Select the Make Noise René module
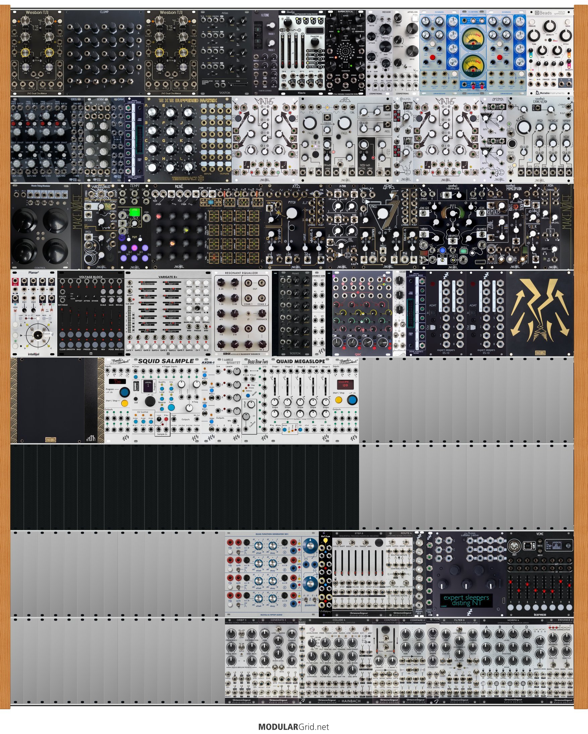The image size is (588, 734). (x=209, y=226)
